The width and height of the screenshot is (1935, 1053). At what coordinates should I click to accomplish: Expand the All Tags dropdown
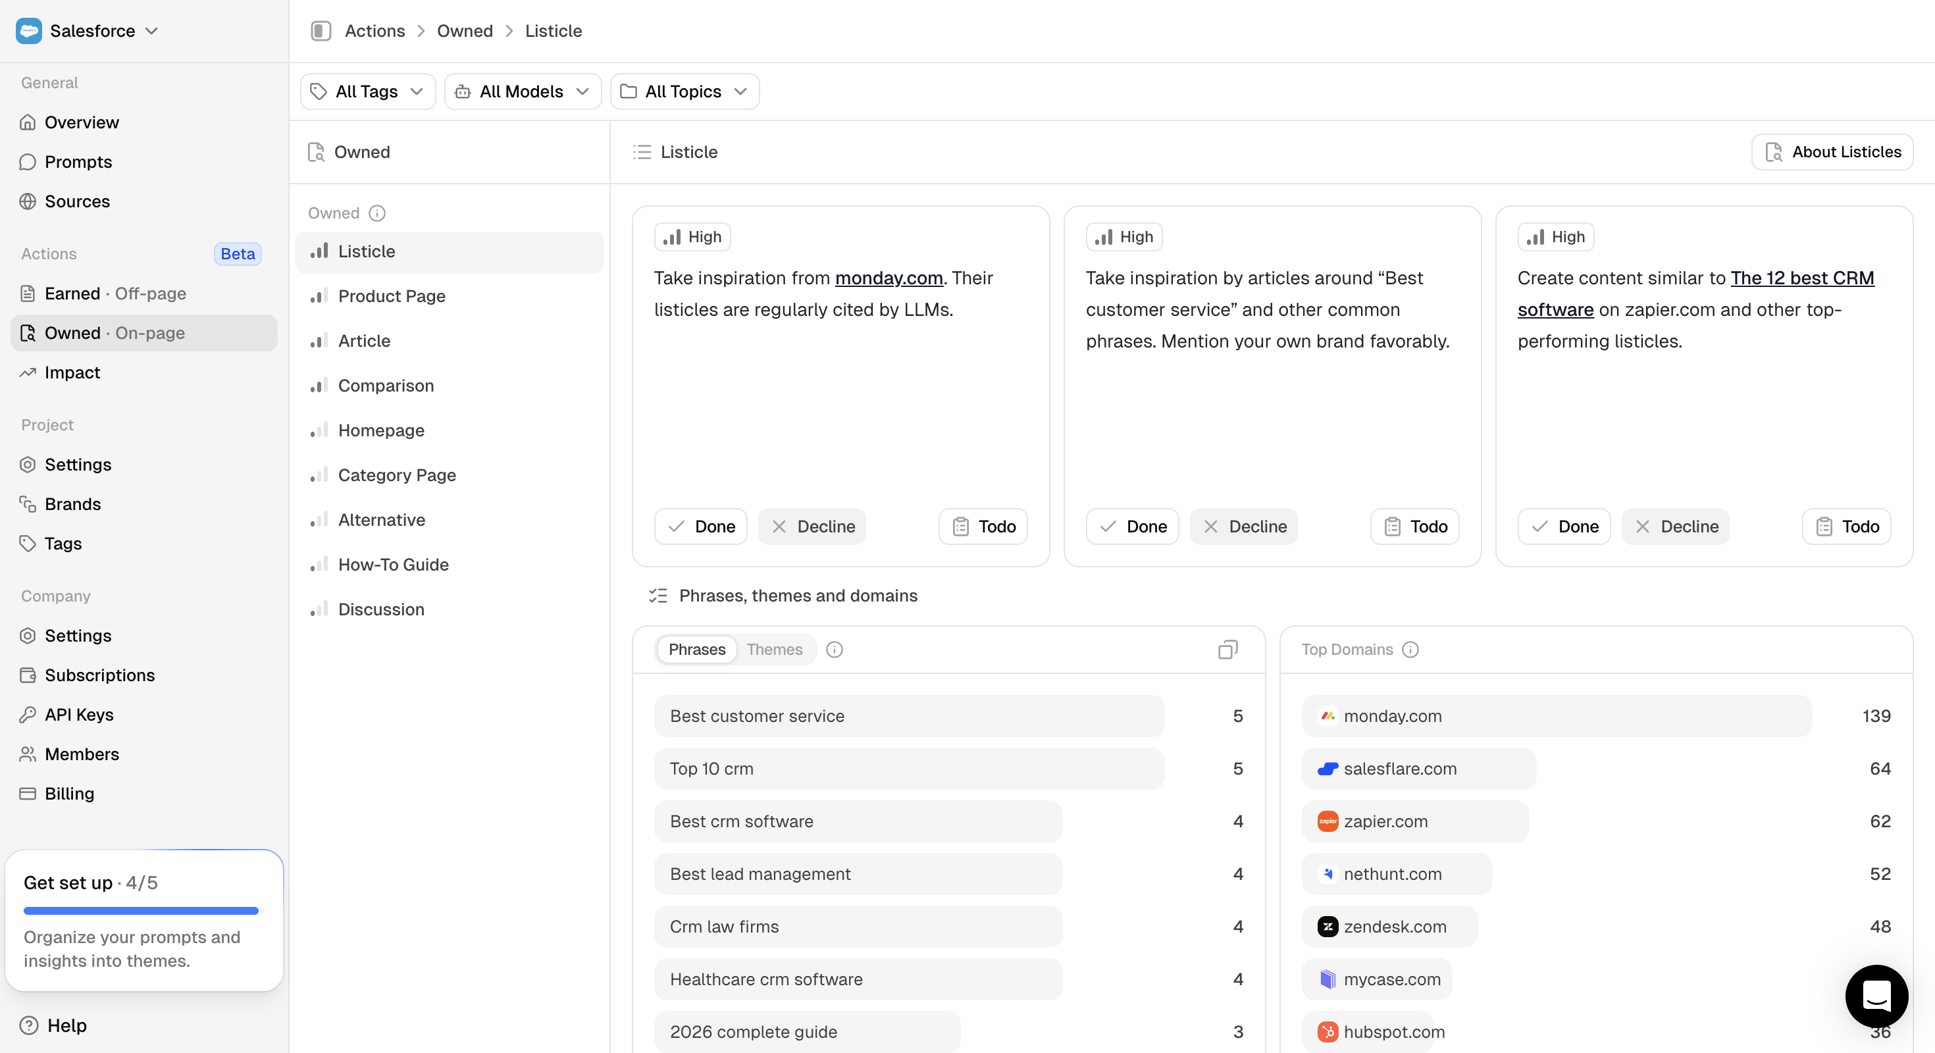coord(367,91)
